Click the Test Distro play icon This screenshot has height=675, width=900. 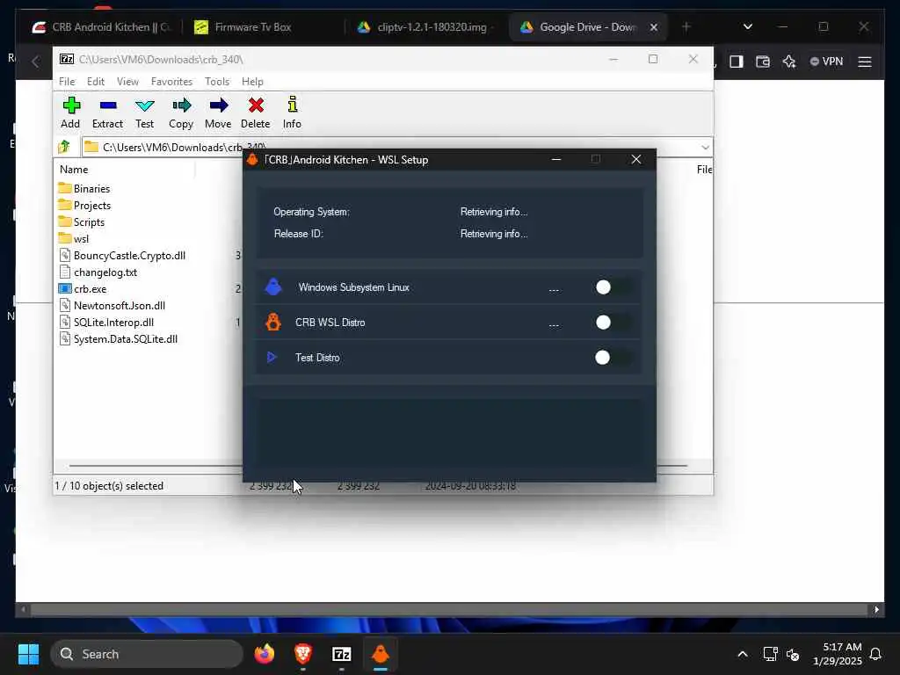[x=272, y=358]
